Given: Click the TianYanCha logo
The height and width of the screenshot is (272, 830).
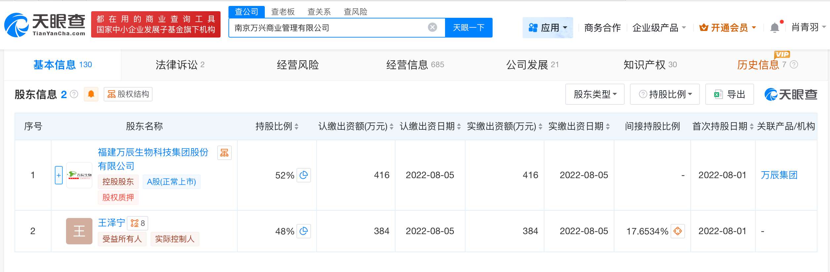Looking at the screenshot, I should pyautogui.click(x=45, y=25).
